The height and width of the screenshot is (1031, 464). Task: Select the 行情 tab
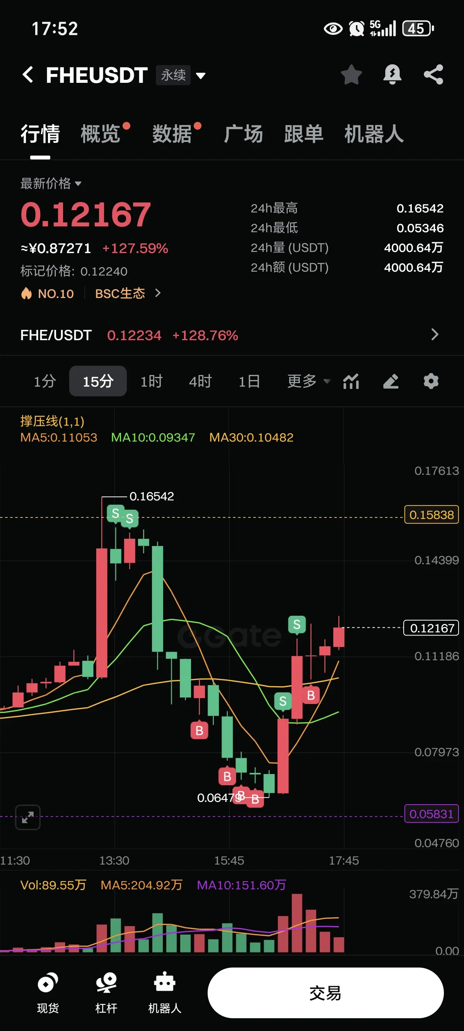click(x=40, y=134)
